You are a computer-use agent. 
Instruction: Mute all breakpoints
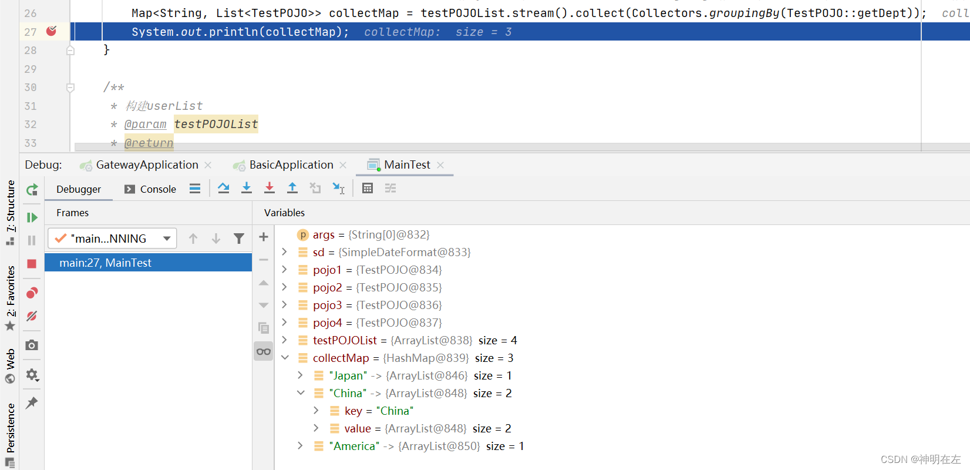click(x=32, y=316)
